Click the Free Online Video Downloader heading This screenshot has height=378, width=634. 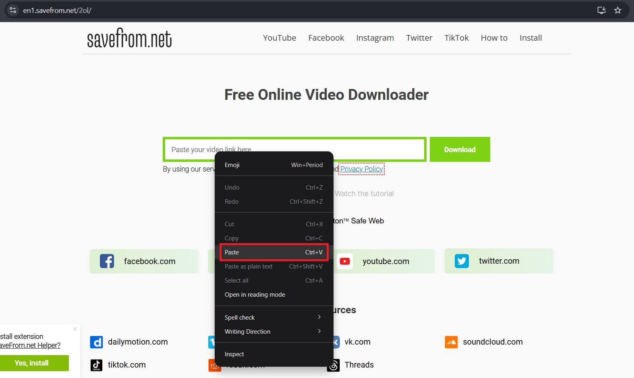(x=326, y=95)
